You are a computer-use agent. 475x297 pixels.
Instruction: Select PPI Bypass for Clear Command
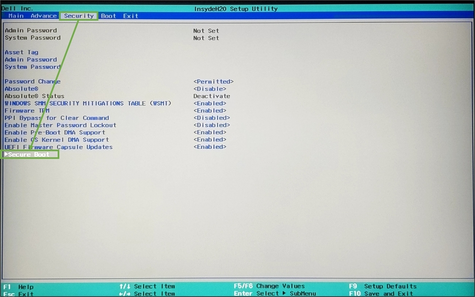point(57,118)
